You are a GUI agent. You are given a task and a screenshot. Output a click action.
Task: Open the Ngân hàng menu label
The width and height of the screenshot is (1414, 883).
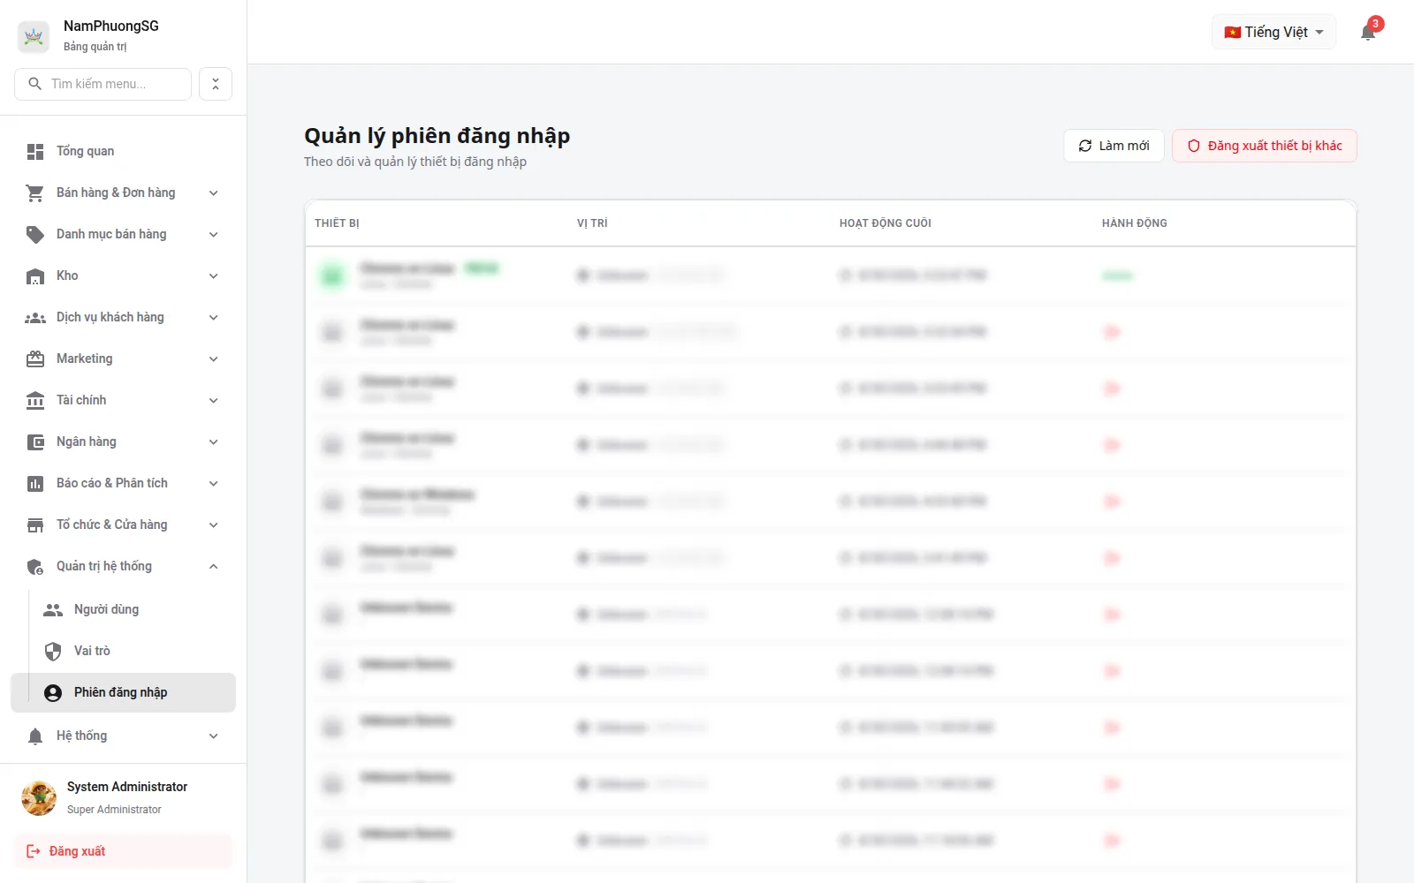coord(87,441)
